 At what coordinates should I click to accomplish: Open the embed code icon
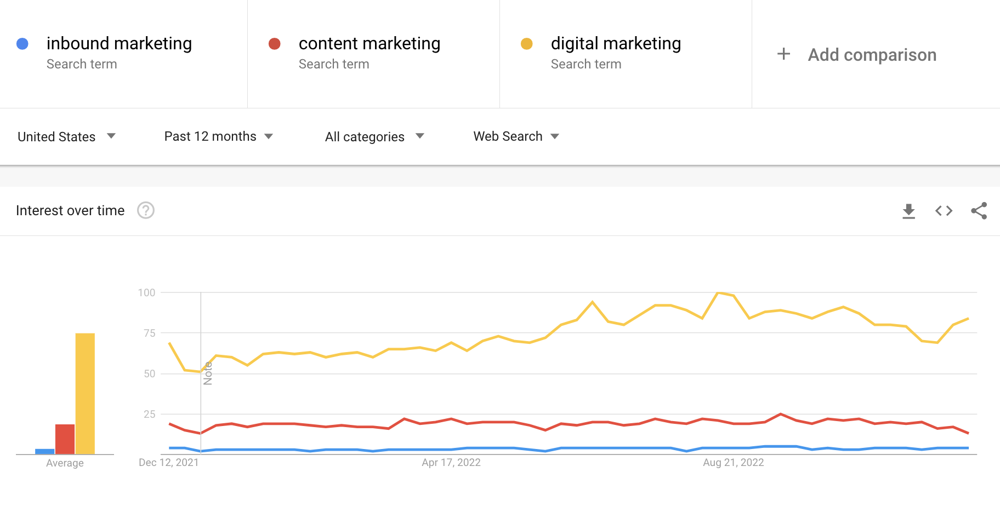(x=944, y=211)
